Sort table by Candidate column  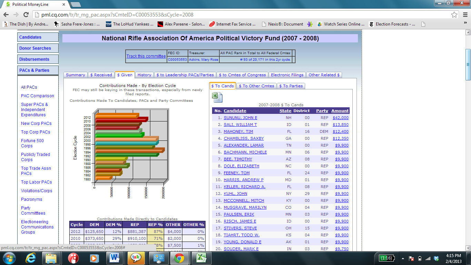click(235, 111)
